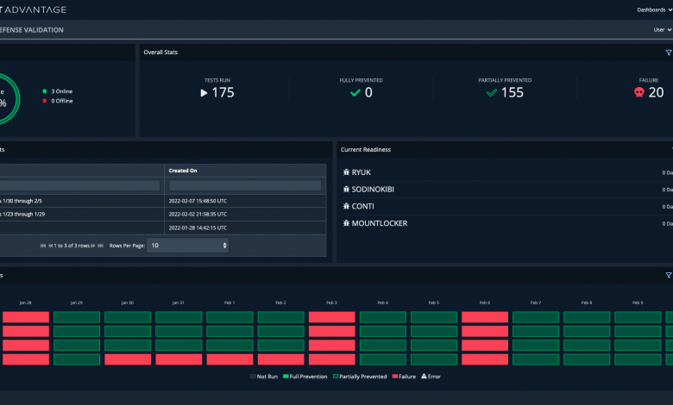Viewport: 673px width, 405px height.
Task: Click the 0 Offline status text
Action: pyautogui.click(x=62, y=101)
